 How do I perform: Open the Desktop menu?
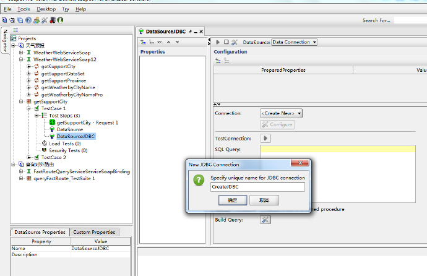click(46, 9)
